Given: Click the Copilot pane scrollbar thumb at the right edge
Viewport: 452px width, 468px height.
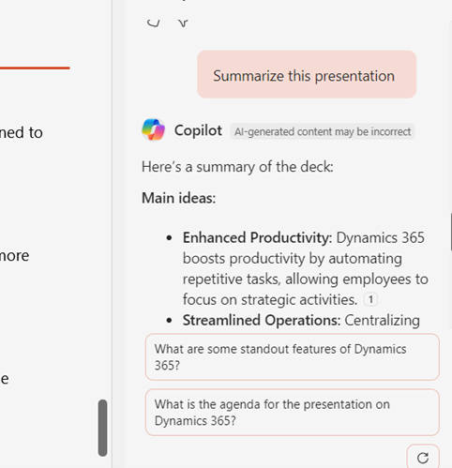Looking at the screenshot, I should [x=451, y=232].
